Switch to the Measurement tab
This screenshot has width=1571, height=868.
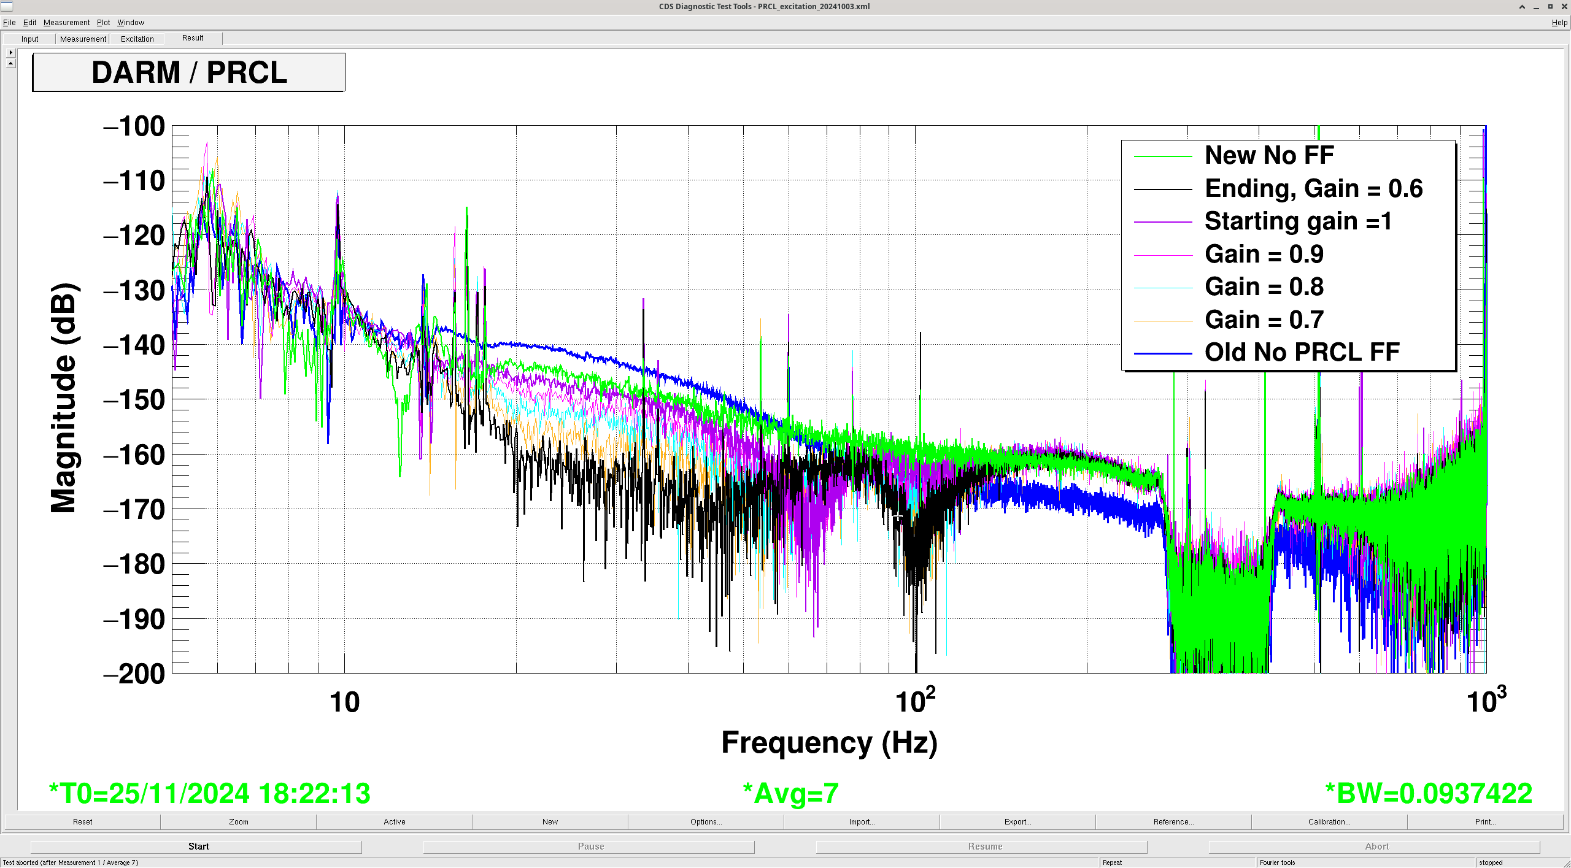[x=83, y=39]
